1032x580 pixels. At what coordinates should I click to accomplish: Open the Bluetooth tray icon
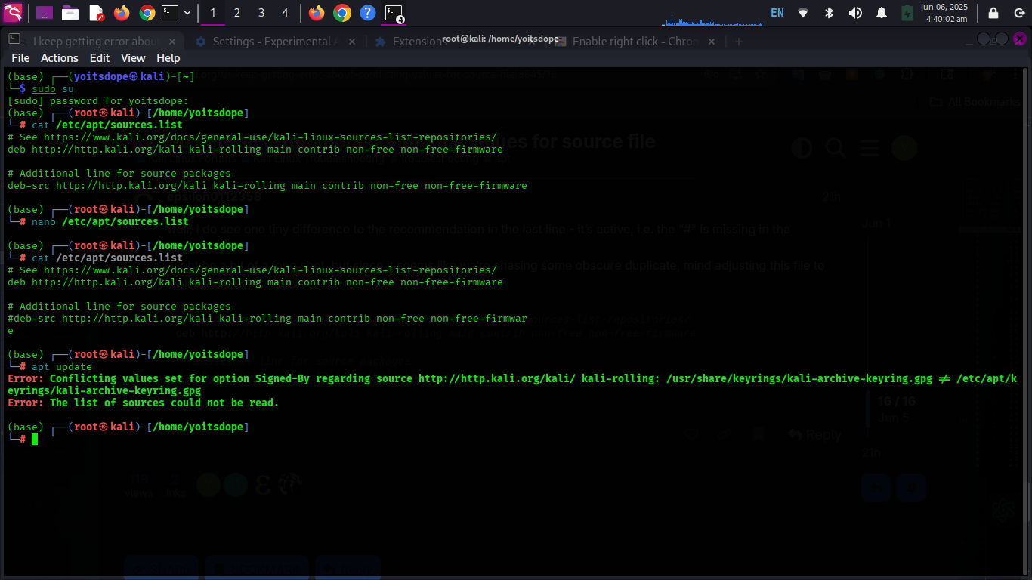pyautogui.click(x=829, y=12)
